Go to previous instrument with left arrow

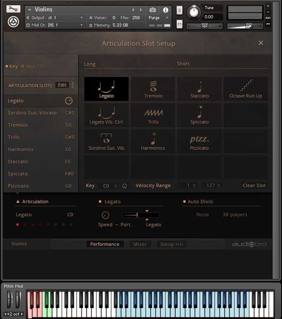point(133,10)
